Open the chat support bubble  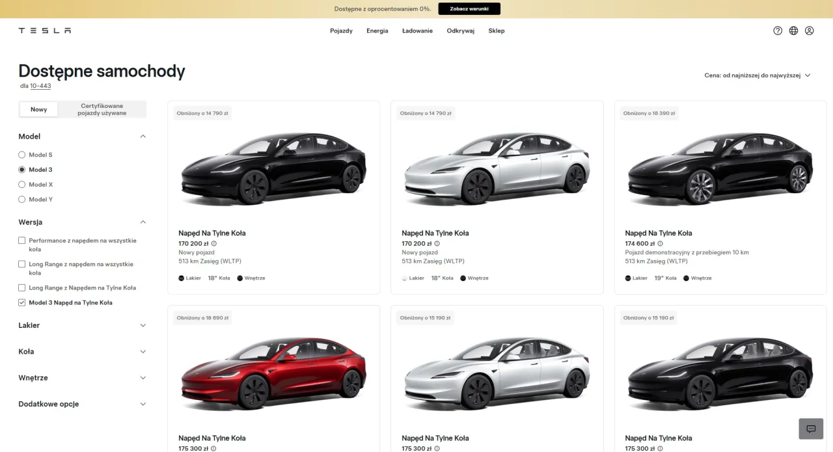pyautogui.click(x=810, y=429)
